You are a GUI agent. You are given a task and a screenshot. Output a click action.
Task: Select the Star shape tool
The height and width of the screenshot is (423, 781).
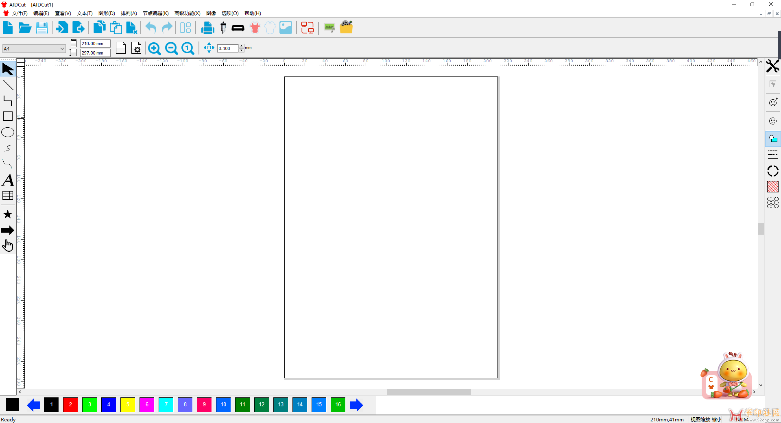8,214
